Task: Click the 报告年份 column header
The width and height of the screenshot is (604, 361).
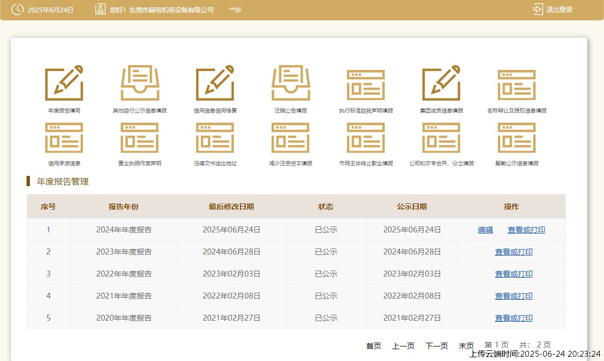Action: click(x=123, y=207)
